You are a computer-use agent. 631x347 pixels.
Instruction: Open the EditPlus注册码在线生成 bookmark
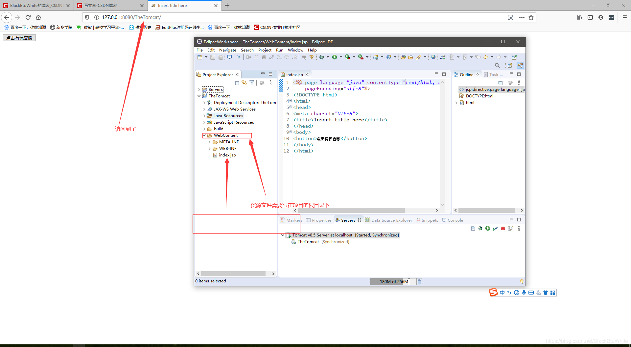coord(180,27)
